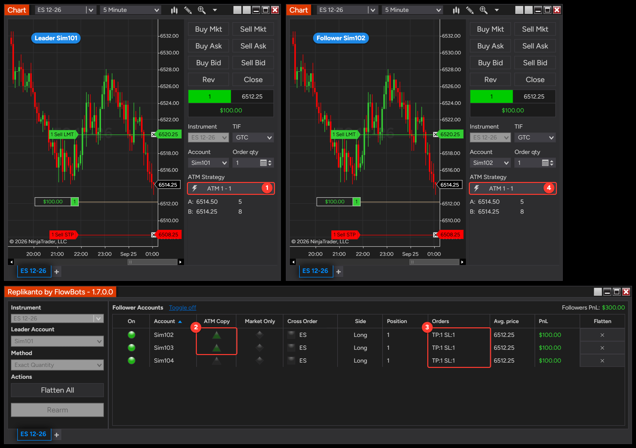
Task: Add a new tab in Leader chart window
Action: click(57, 272)
